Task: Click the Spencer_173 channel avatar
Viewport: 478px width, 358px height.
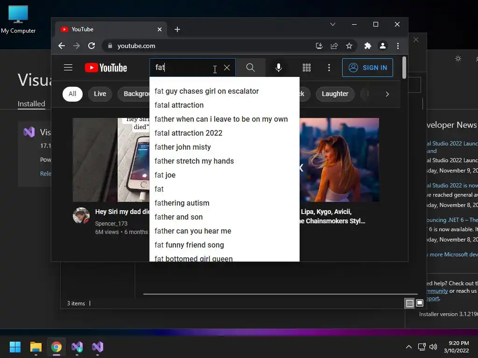Action: (x=81, y=215)
